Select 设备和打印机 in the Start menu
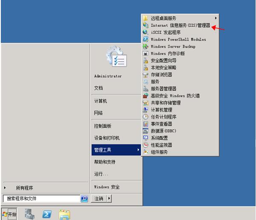The height and width of the screenshot is (220, 256). (107, 138)
